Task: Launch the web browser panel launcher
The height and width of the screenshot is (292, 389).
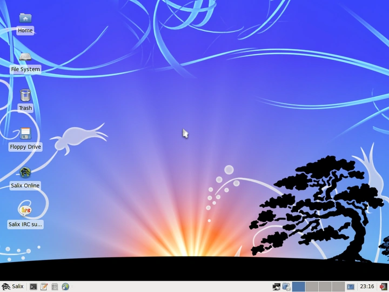Action: 65,287
